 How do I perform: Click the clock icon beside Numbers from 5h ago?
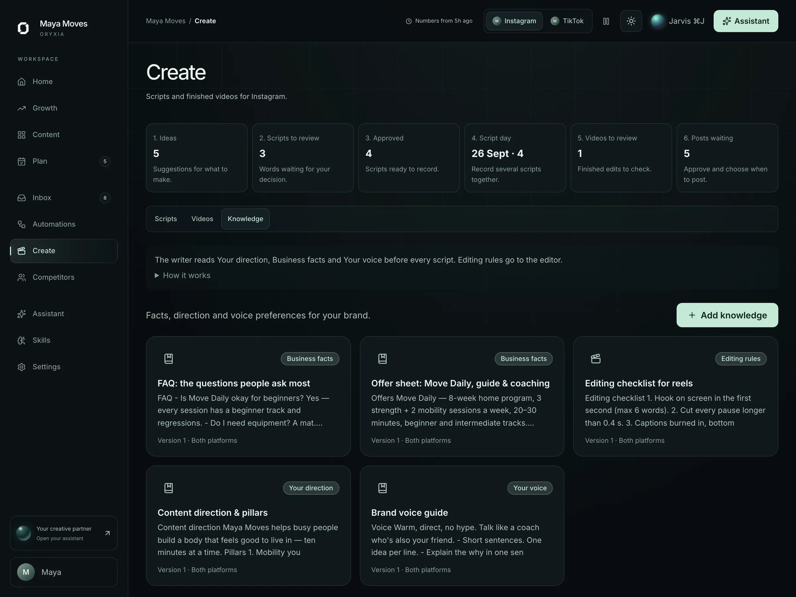click(409, 21)
